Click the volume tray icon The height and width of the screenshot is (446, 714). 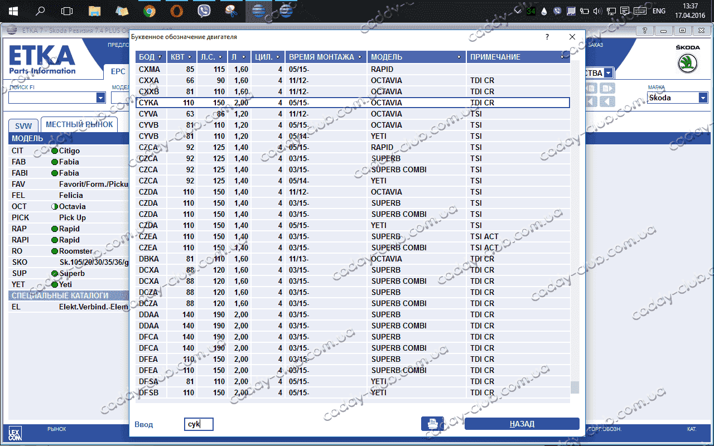[x=597, y=11]
